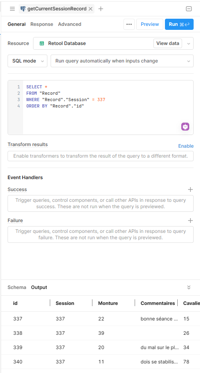200x373 pixels.
Task: Expand the Resource dropdown arrow
Action: (188, 44)
